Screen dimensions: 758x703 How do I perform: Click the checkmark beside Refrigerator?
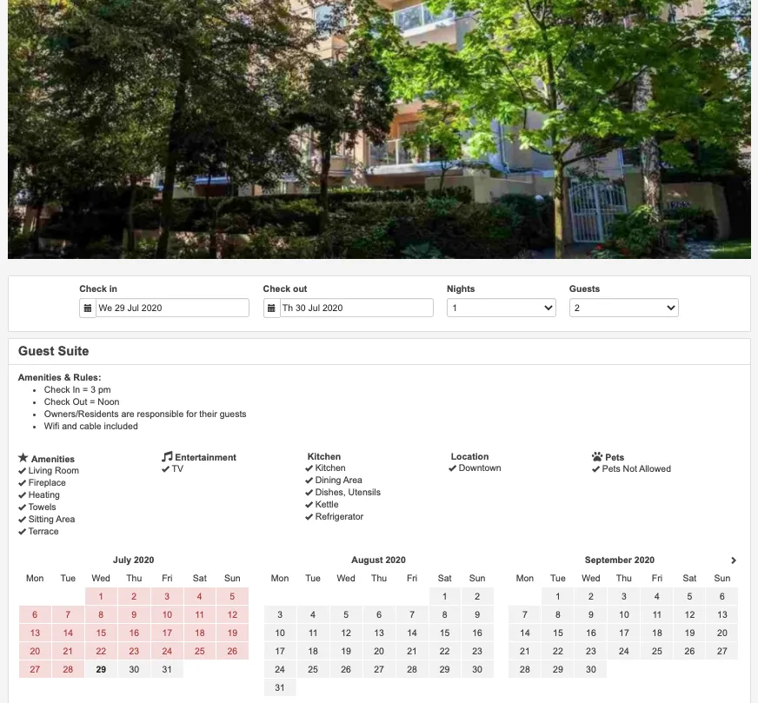point(309,516)
